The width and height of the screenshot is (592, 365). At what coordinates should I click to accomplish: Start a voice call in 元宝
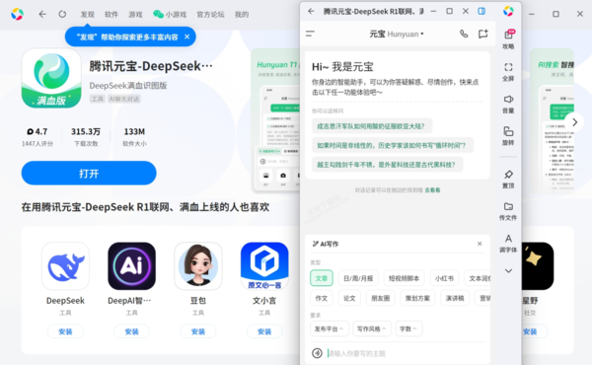464,34
